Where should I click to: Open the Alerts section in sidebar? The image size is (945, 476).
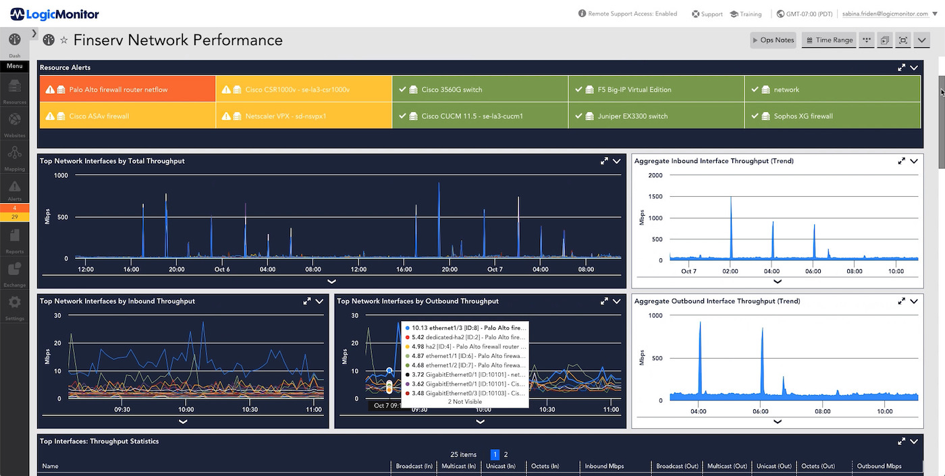[14, 189]
